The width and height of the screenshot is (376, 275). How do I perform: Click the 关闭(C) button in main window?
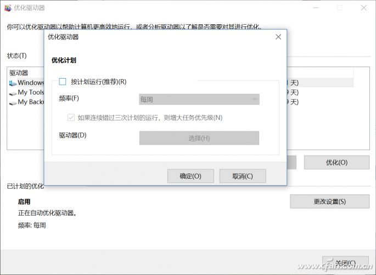[345, 263]
